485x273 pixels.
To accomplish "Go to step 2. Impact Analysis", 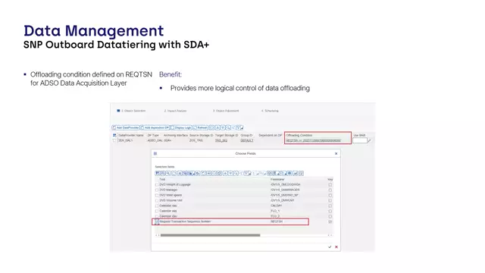I will 175,111.
